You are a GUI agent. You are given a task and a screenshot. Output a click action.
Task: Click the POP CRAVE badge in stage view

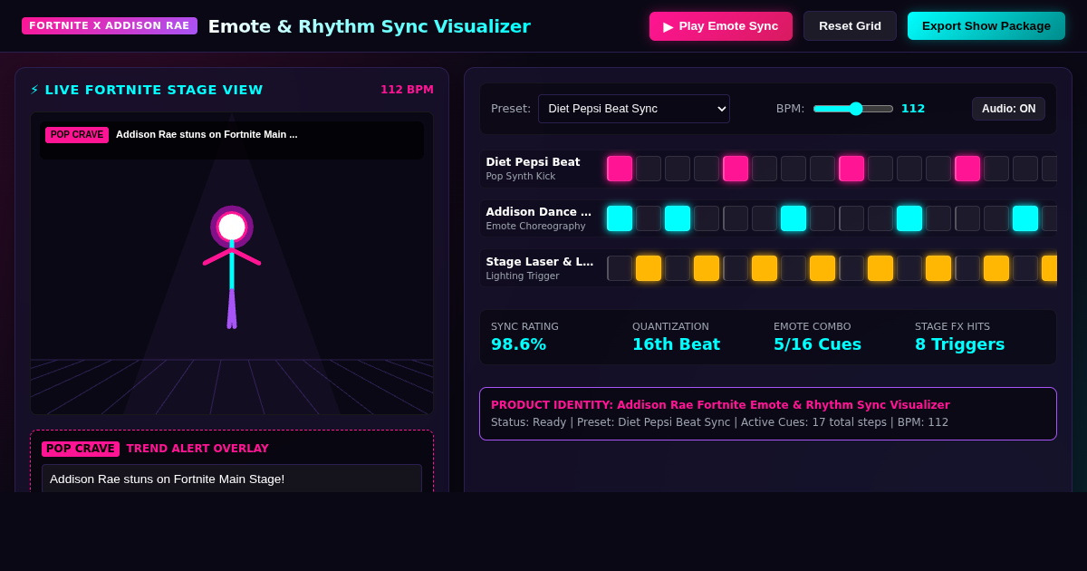[77, 134]
